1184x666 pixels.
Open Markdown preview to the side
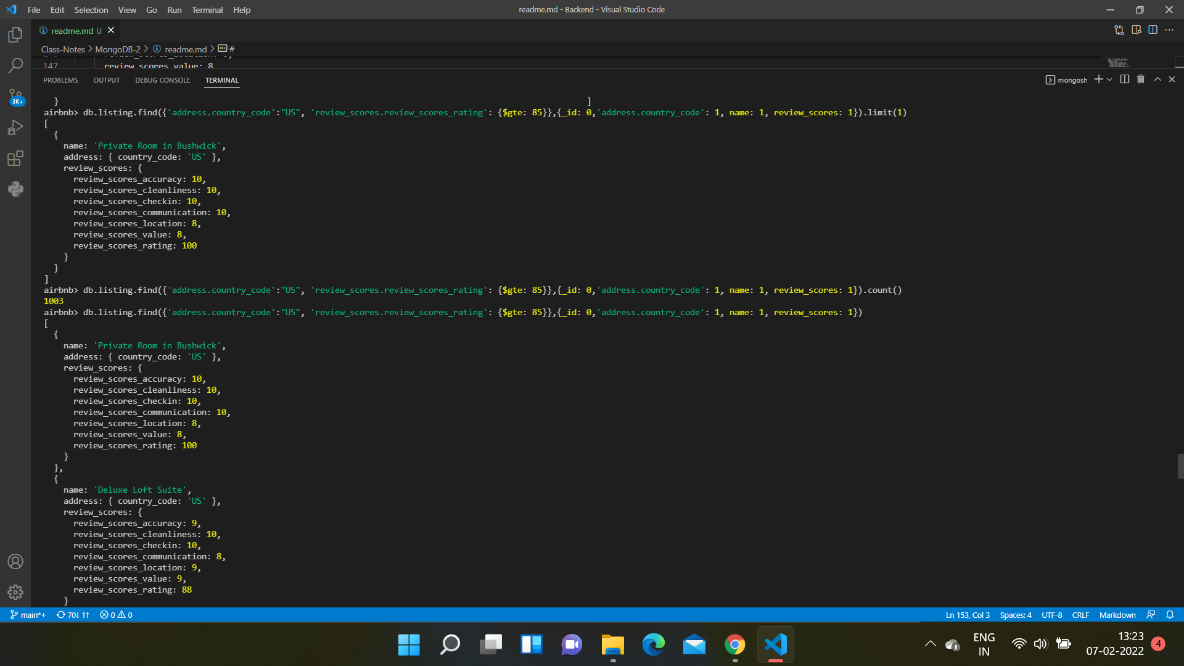1137,30
